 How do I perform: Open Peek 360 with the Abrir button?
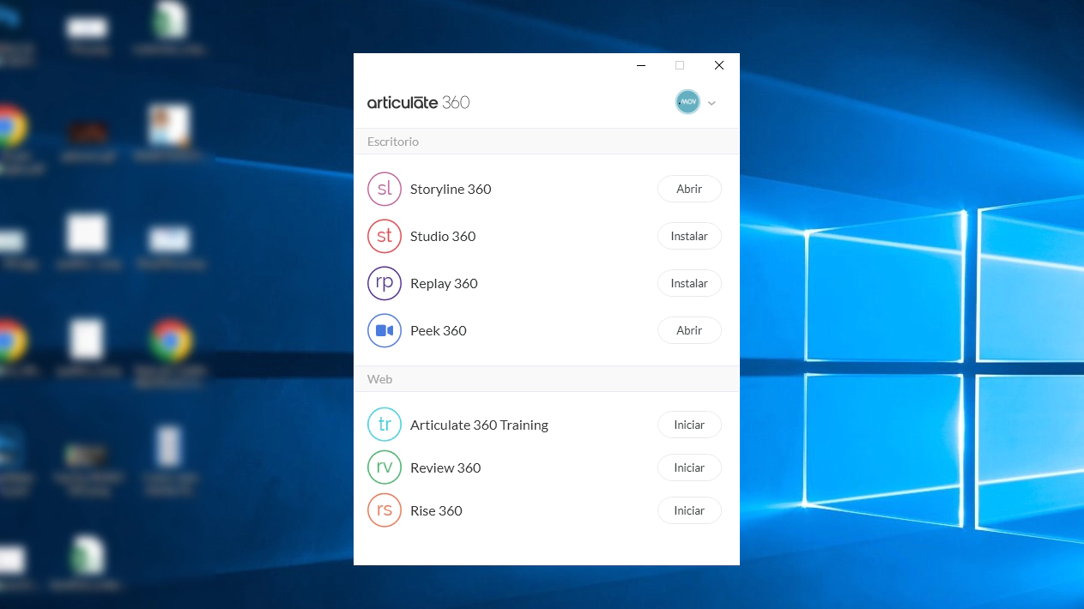[689, 330]
